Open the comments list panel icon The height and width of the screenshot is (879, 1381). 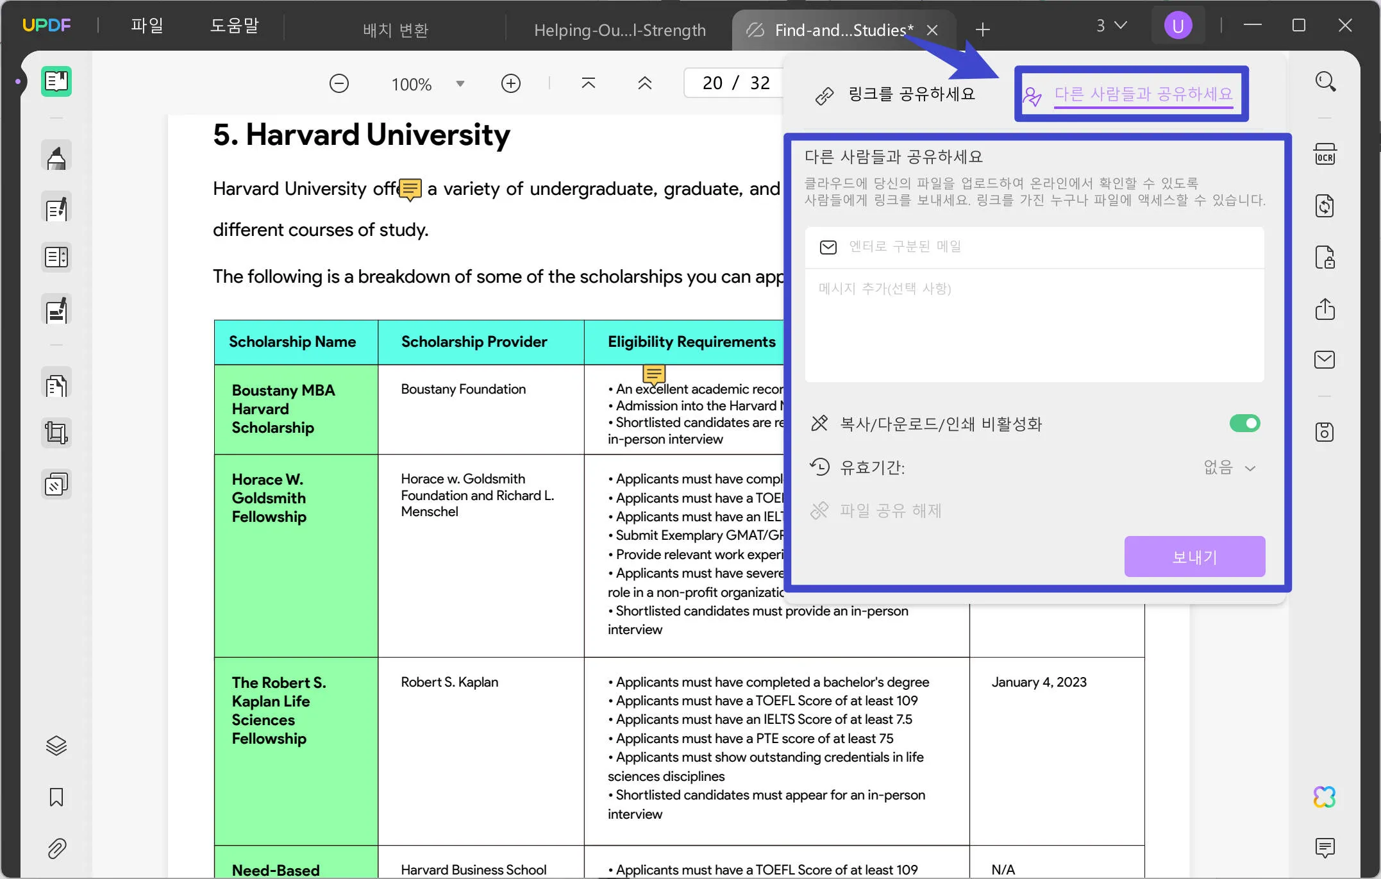(1325, 848)
